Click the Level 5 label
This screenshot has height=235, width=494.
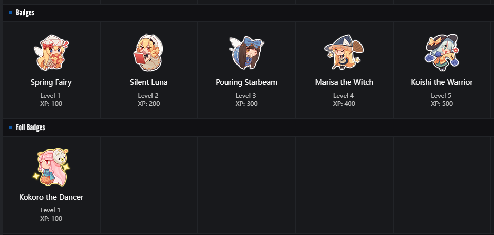point(442,96)
